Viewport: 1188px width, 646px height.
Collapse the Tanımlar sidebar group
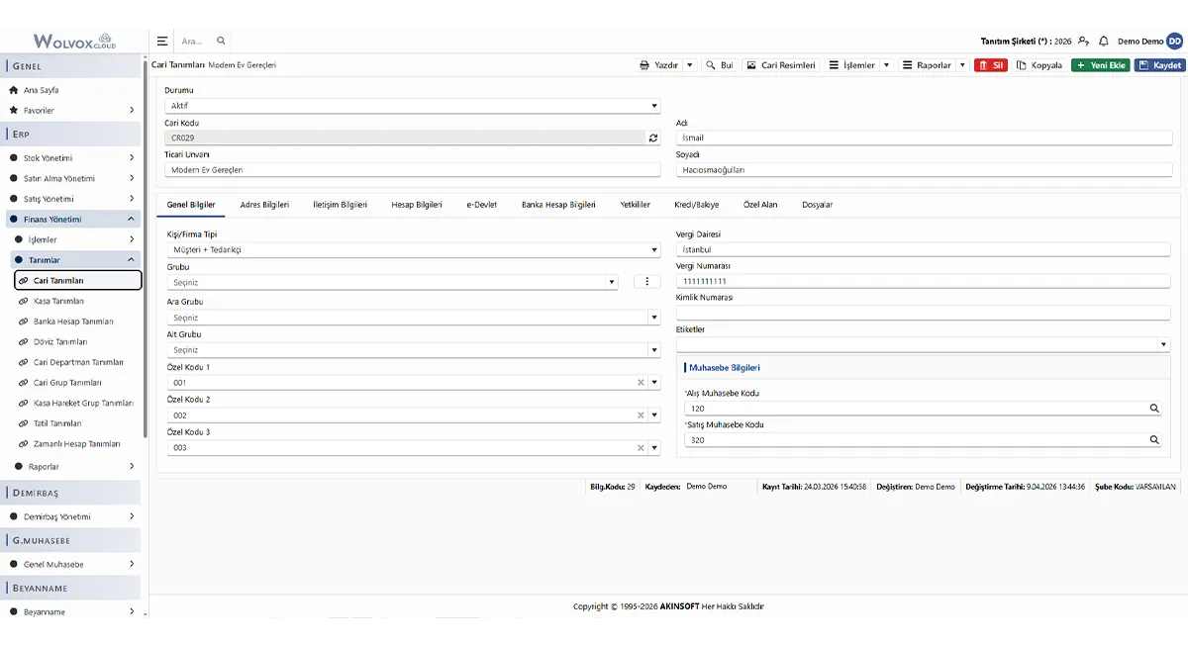tap(75, 260)
